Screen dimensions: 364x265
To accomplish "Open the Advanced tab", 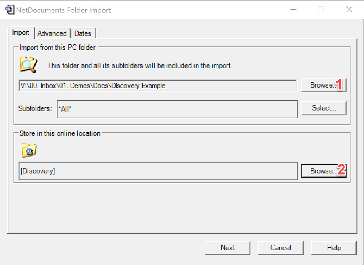I will (52, 33).
